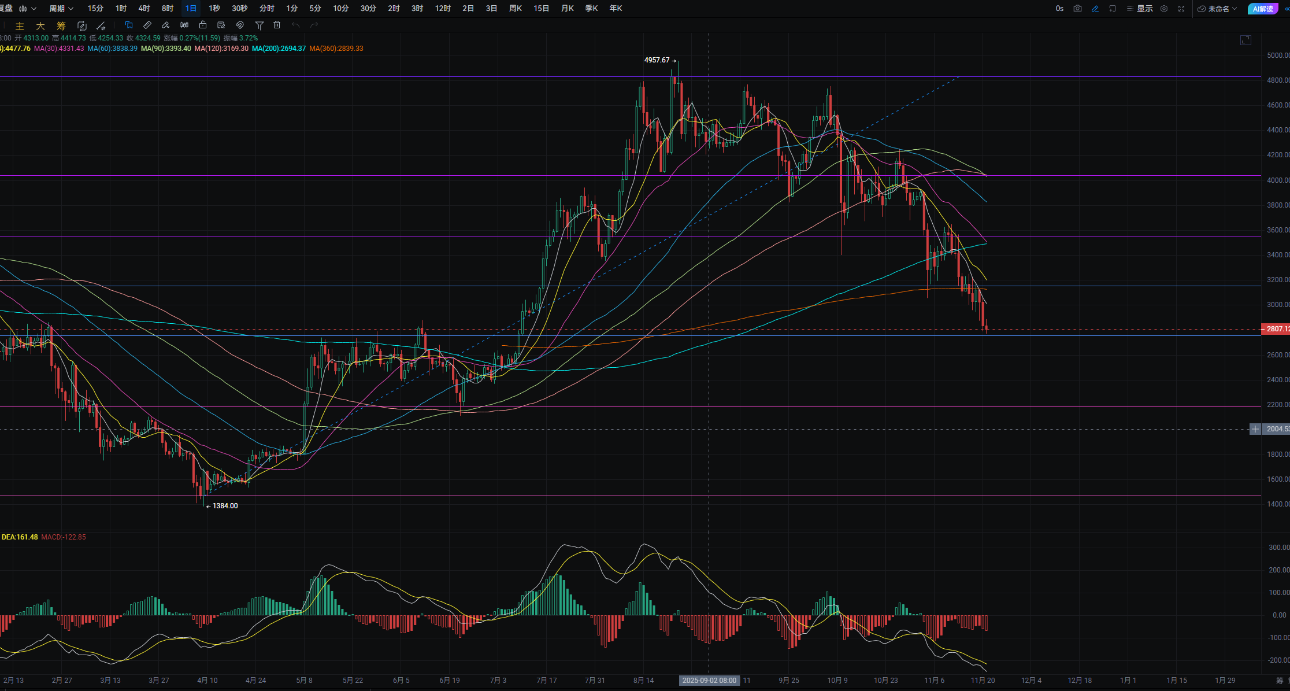Switch to the 周K timeframe
Image resolution: width=1290 pixels, height=691 pixels.
pyautogui.click(x=515, y=9)
